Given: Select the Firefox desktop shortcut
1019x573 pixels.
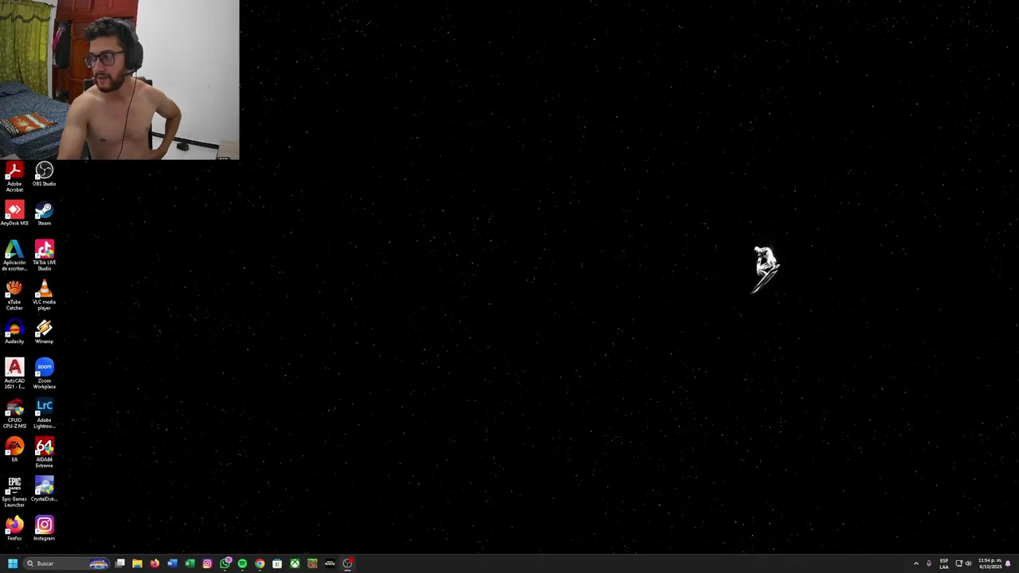Looking at the screenshot, I should [x=14, y=528].
